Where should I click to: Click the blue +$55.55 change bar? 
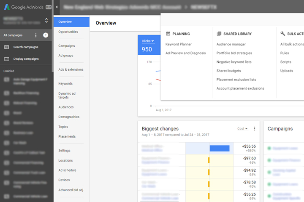tap(220, 148)
